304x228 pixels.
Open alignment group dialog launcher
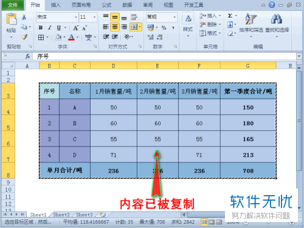pyautogui.click(x=140, y=47)
